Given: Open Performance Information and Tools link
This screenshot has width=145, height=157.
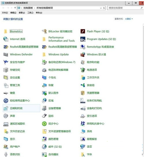Looking at the screenshot, I should [x=62, y=39].
